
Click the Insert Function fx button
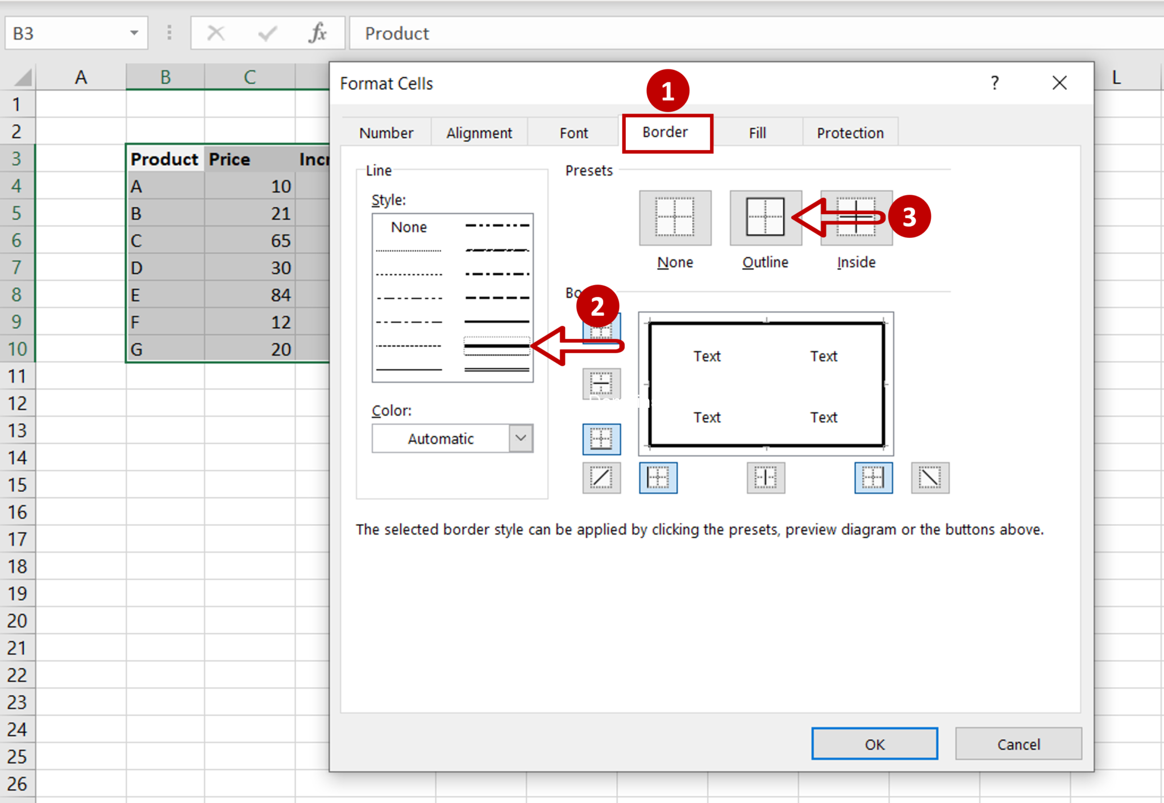point(318,33)
